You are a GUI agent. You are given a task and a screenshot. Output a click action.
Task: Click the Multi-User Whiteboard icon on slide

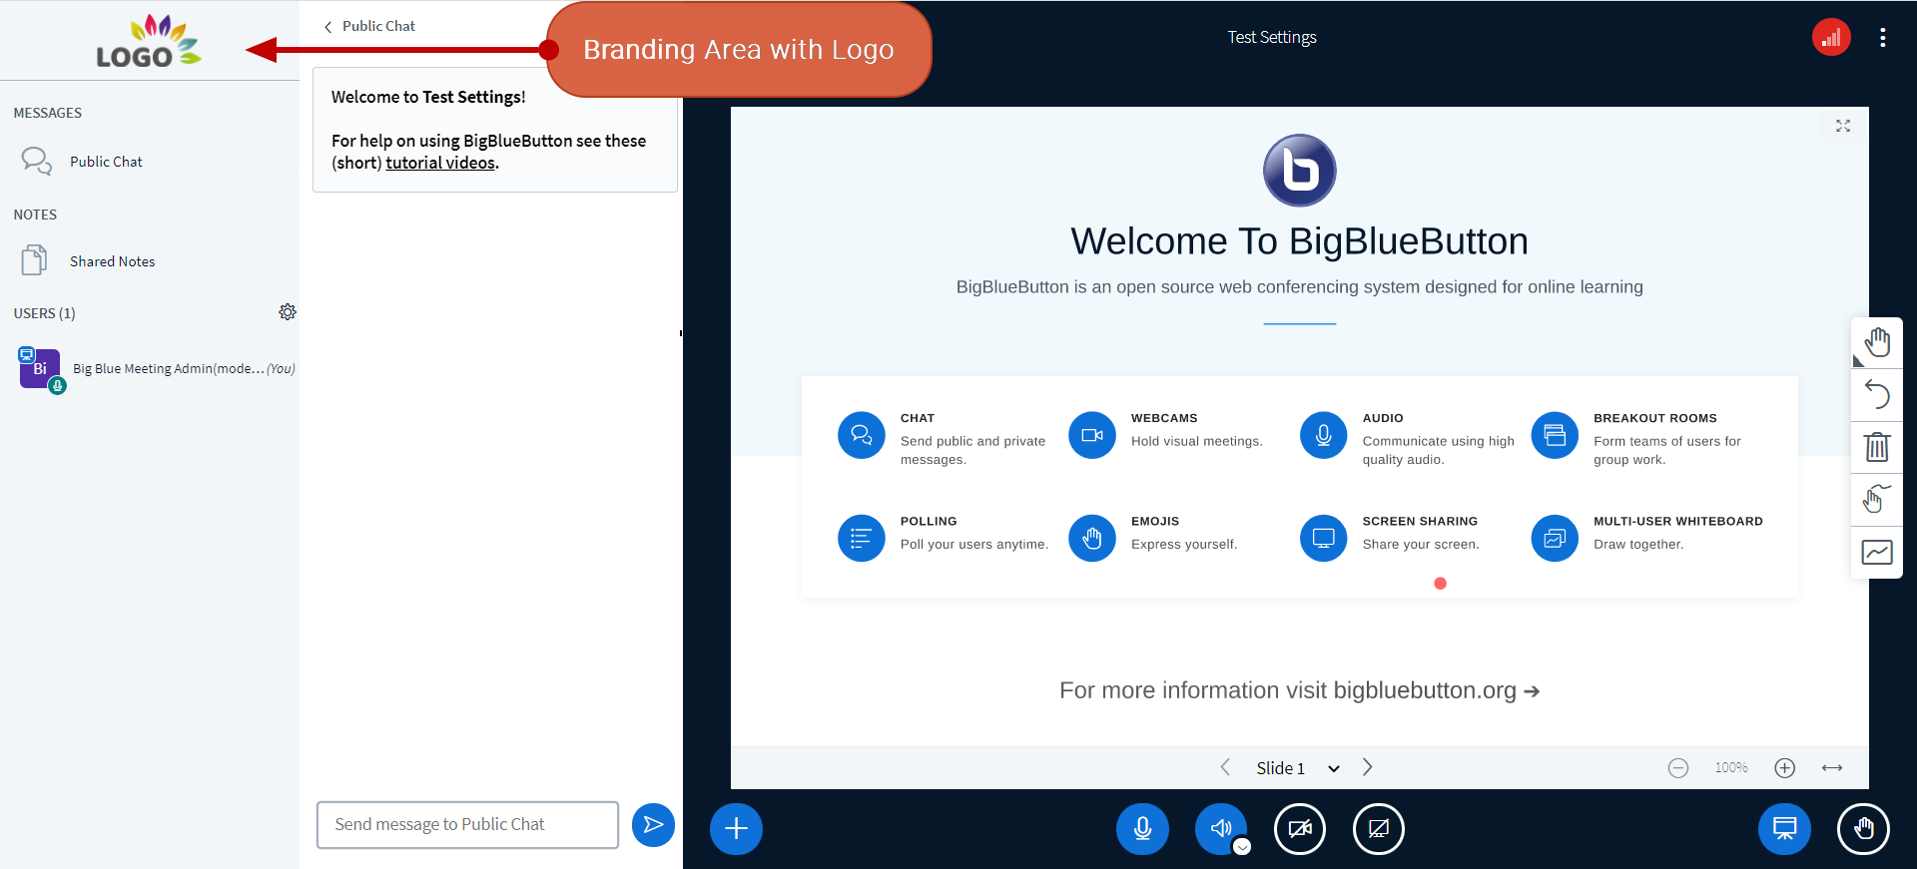1555,539
